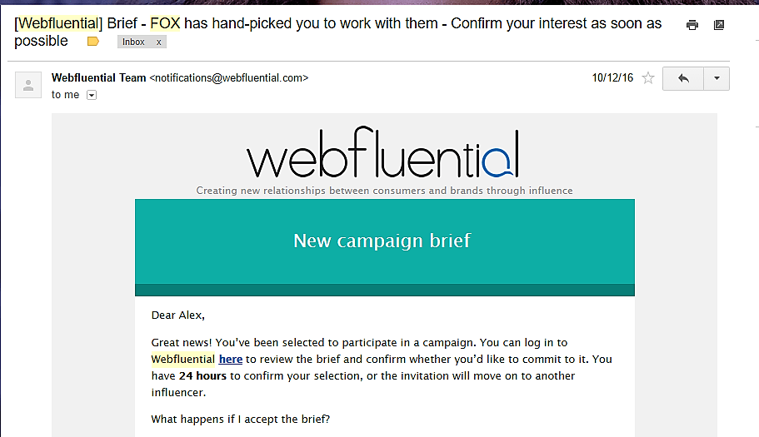This screenshot has height=437, width=759.
Task: Follow the 'here' login link
Action: pos(231,359)
